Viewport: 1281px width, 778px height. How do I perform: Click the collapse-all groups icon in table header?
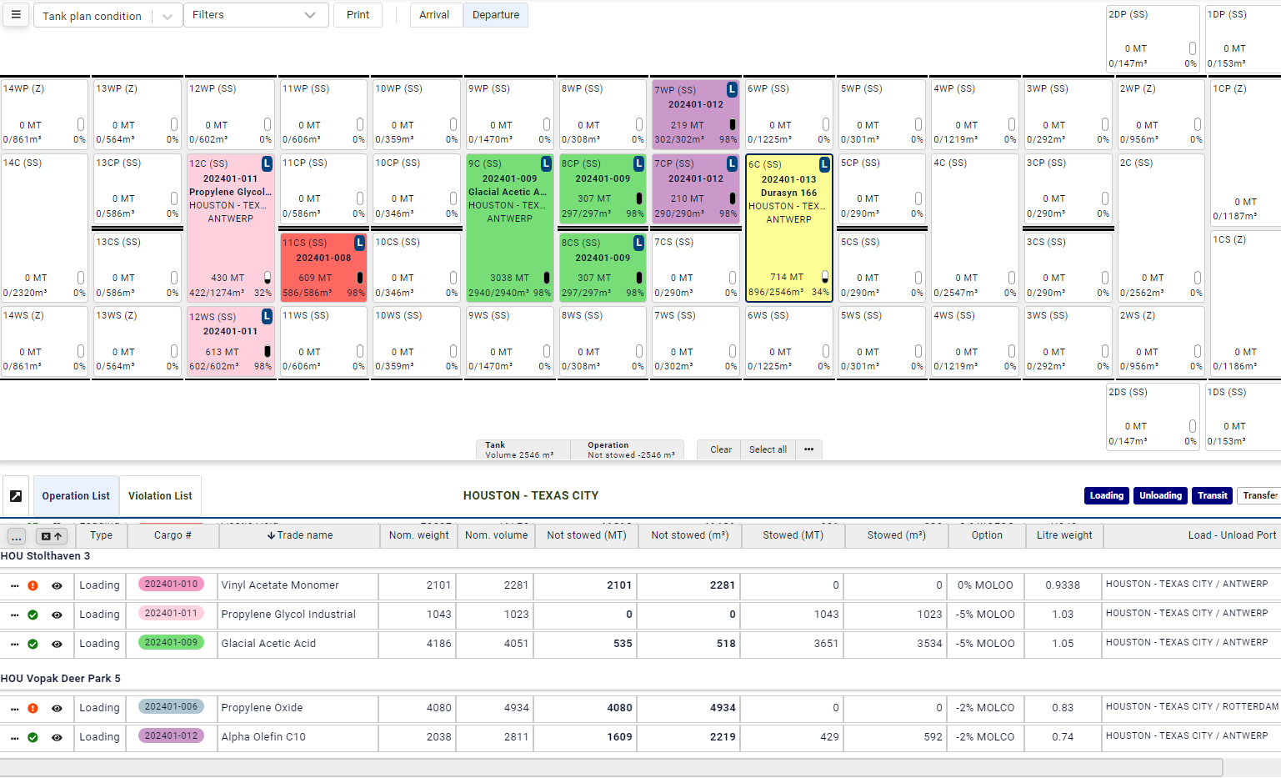click(52, 536)
